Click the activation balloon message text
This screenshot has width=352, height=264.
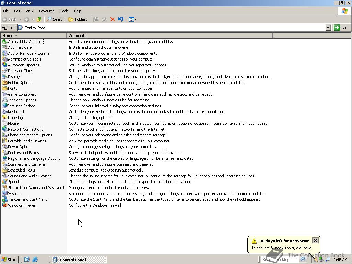click(281, 248)
